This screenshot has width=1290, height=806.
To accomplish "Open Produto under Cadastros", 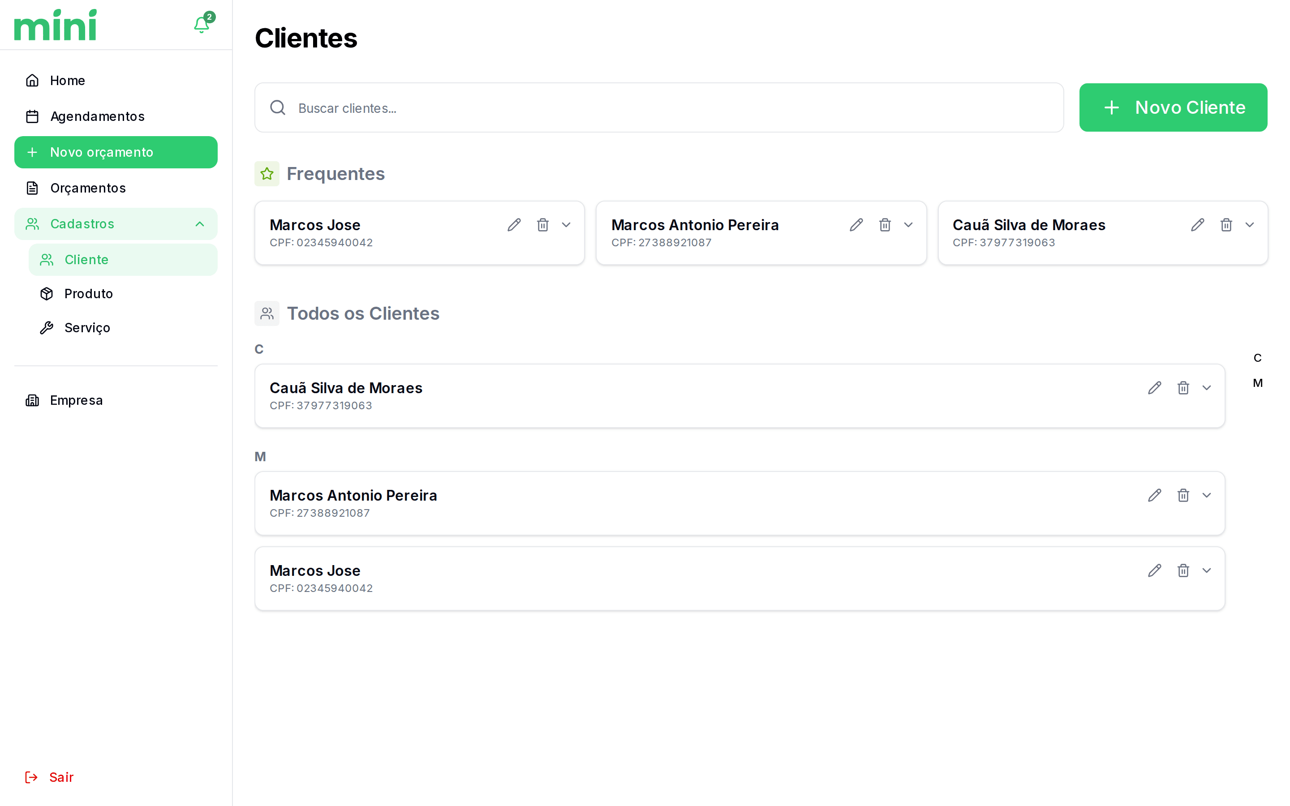I will point(89,294).
